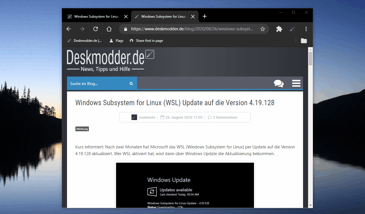
Task: Open the Deskmodder.de bookmark
Action: click(85, 41)
